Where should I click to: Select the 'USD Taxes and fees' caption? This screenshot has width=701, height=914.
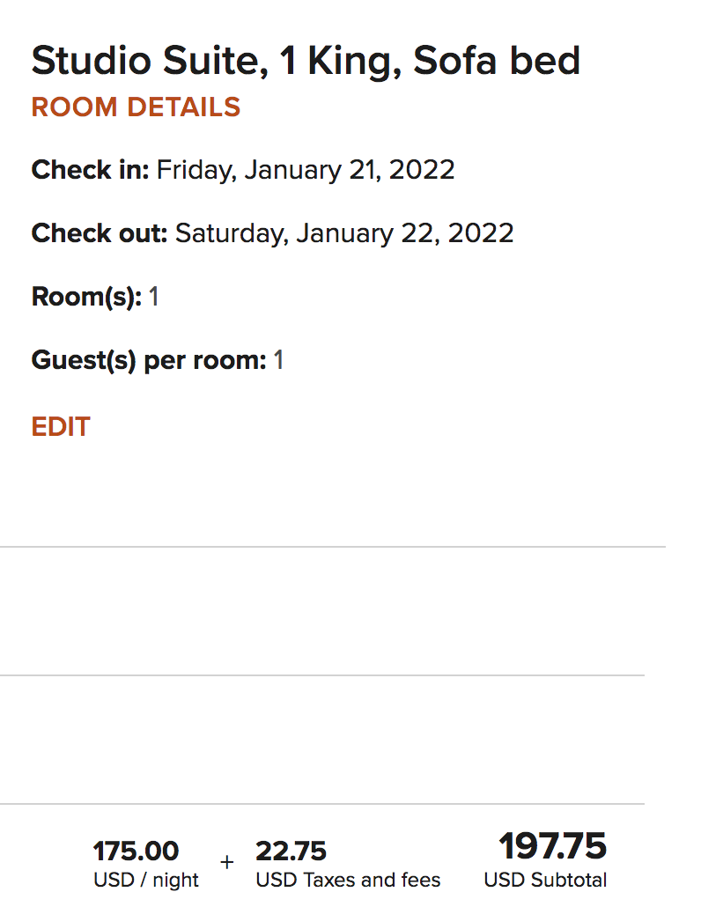(348, 880)
